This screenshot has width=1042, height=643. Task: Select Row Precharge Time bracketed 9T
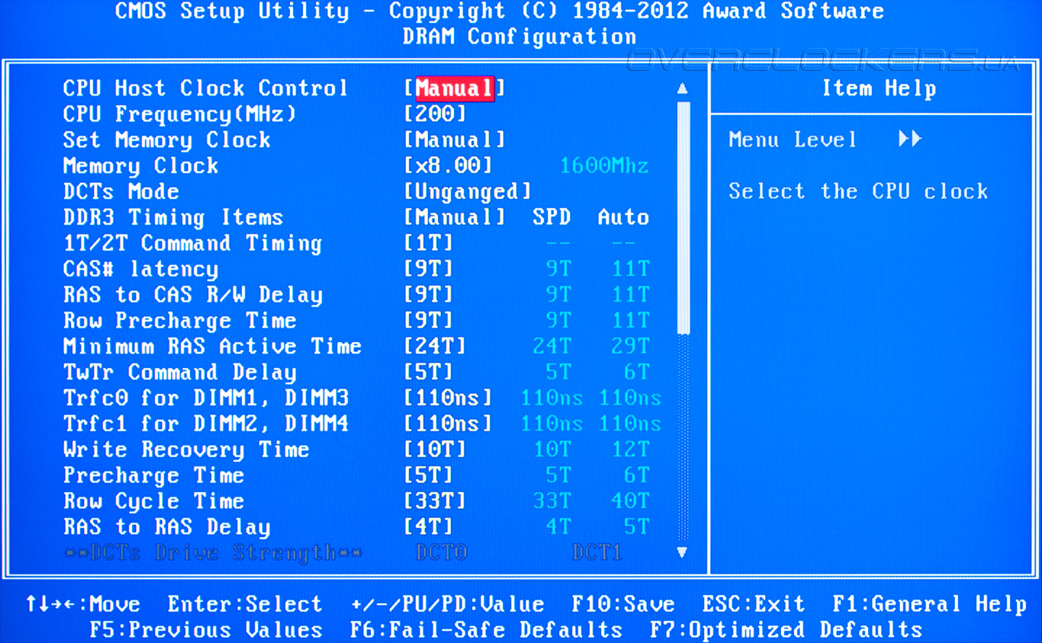[x=429, y=321]
